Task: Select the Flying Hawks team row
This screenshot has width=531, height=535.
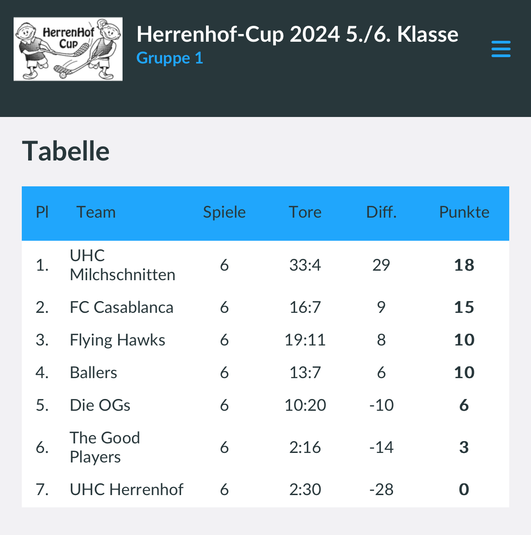Action: 265,340
